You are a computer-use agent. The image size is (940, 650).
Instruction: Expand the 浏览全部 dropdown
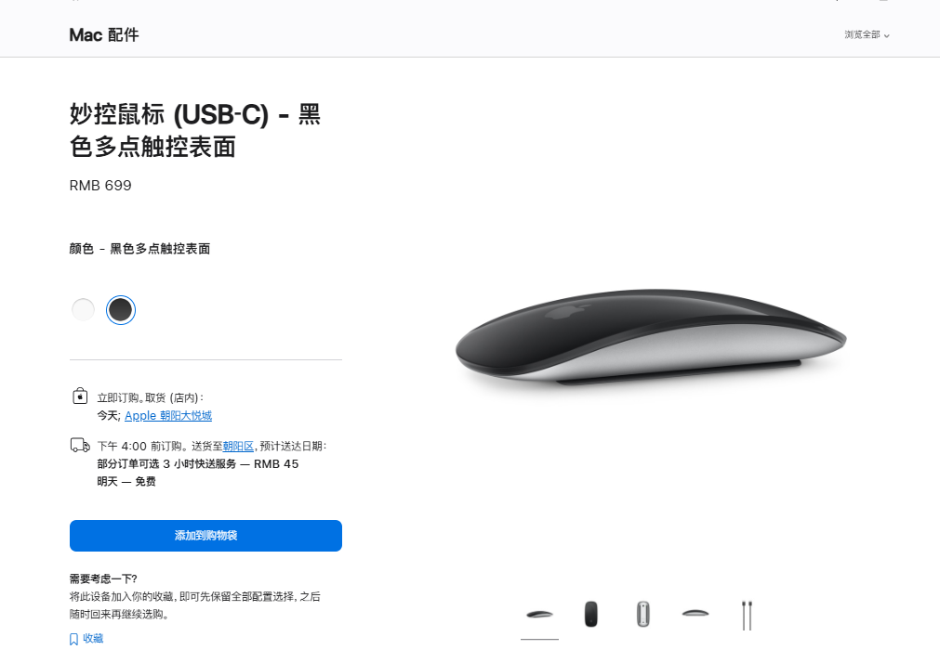[867, 34]
